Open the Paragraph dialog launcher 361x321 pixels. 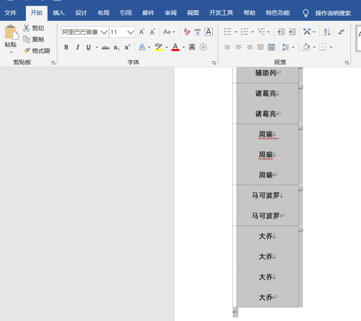point(347,63)
